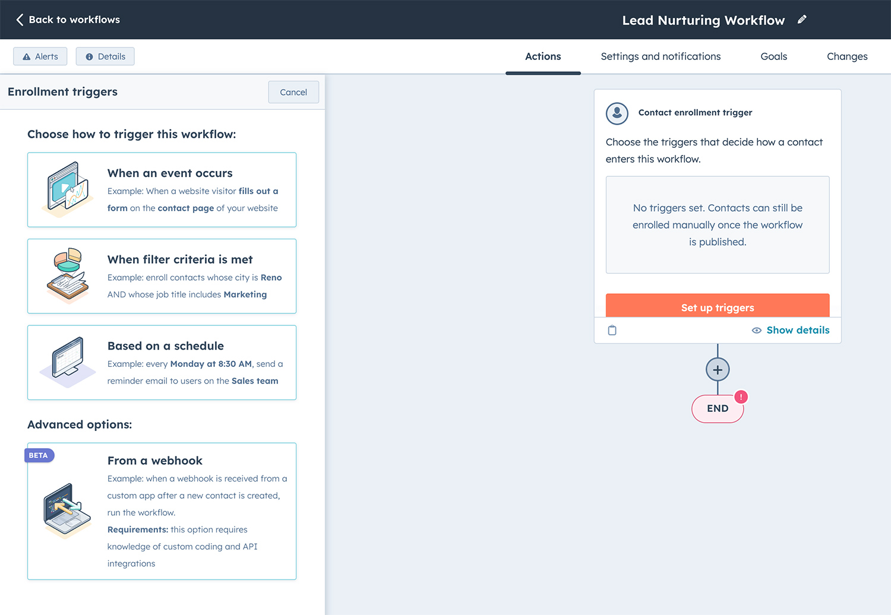Choose When filter criteria is met
The width and height of the screenshot is (891, 615).
pyautogui.click(x=162, y=276)
